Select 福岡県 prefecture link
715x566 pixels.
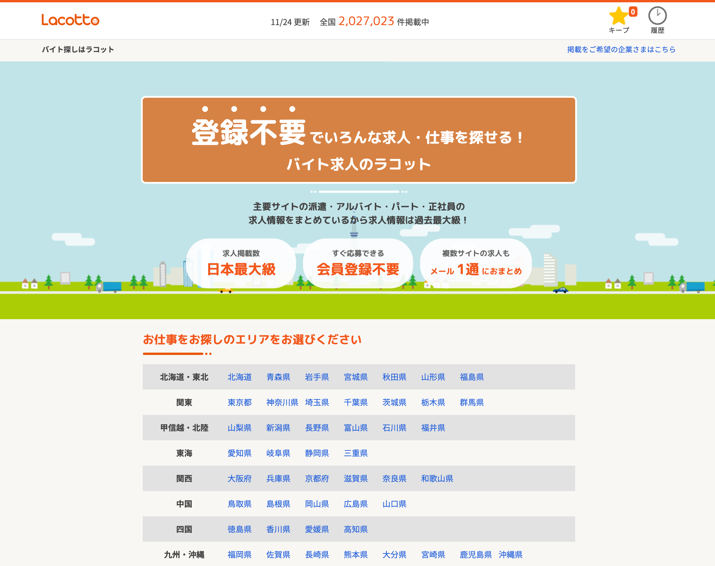pos(239,555)
